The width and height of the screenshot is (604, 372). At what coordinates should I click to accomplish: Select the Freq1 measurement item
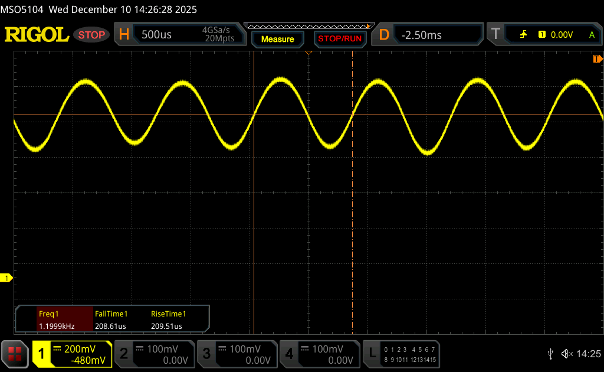pyautogui.click(x=57, y=319)
